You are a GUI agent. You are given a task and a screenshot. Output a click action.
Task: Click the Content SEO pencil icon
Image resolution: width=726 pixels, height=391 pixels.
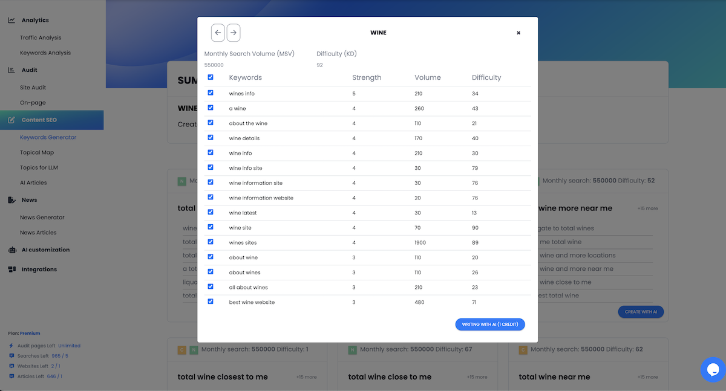point(11,120)
